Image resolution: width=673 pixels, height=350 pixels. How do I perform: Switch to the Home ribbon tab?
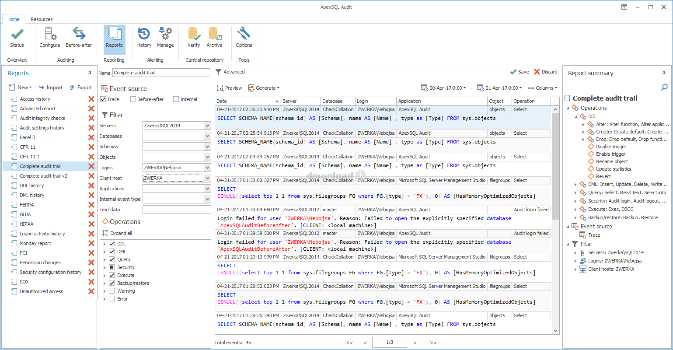click(x=14, y=19)
